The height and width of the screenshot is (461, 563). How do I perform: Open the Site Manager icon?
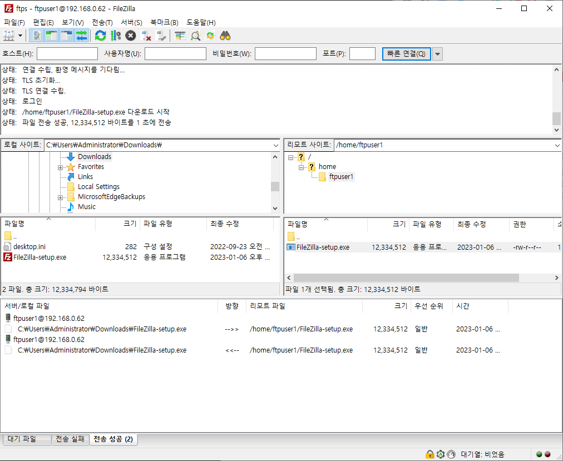point(8,36)
